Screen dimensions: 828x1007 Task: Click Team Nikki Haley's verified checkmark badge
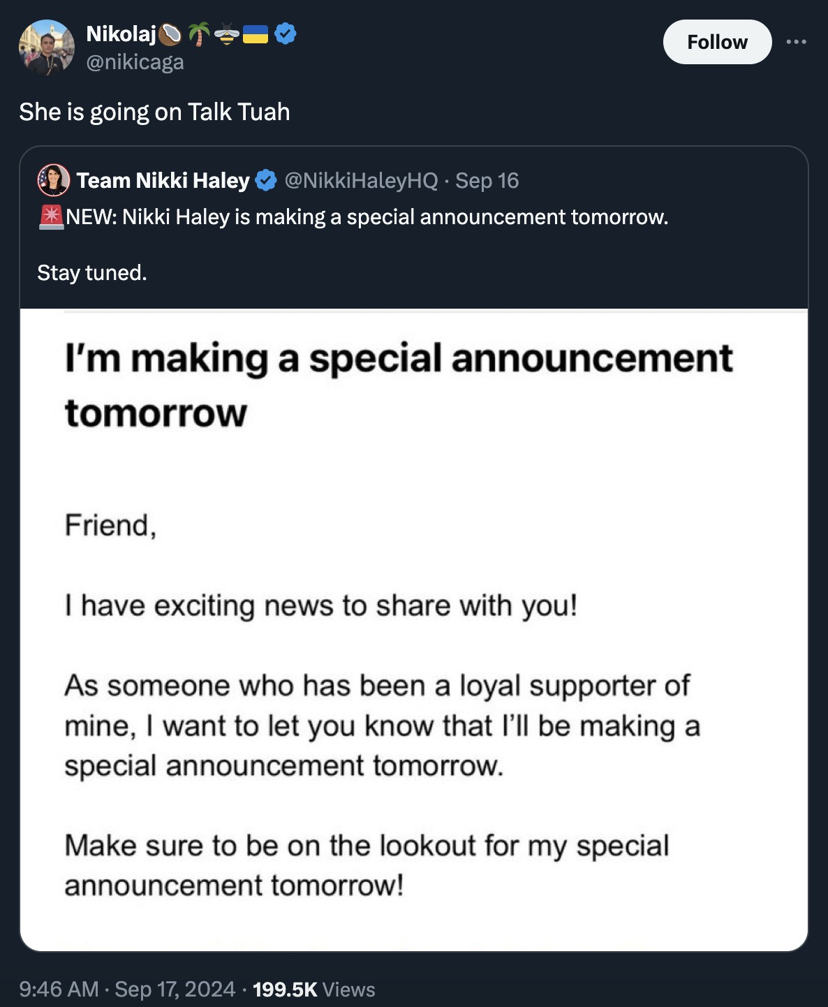[265, 181]
